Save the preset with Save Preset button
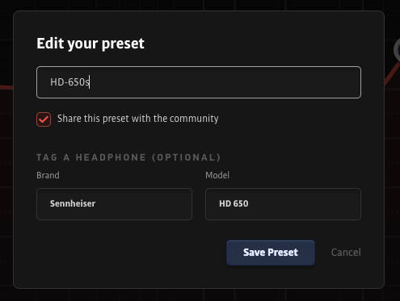 271,253
